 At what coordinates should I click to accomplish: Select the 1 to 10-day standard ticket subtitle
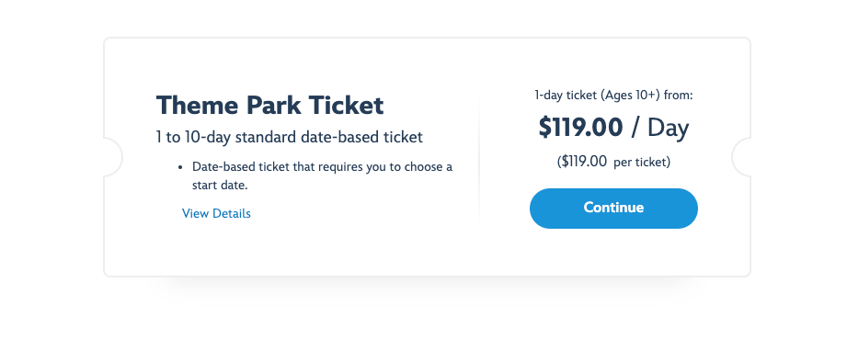click(x=290, y=137)
